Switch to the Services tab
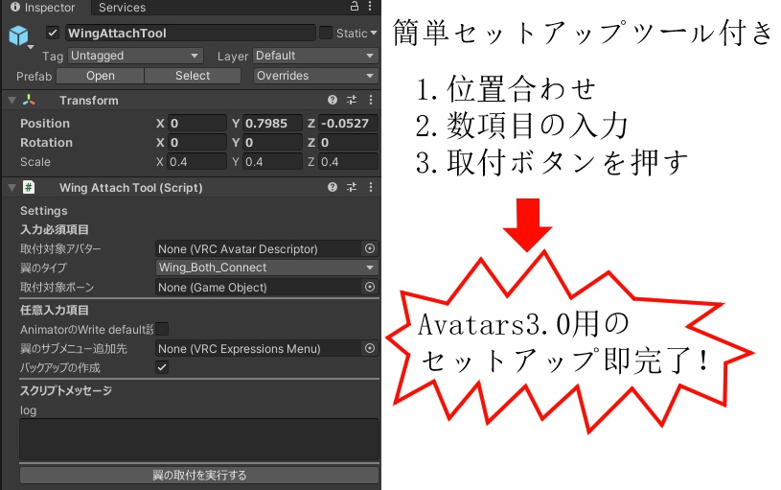The height and width of the screenshot is (490, 781). coord(122,8)
